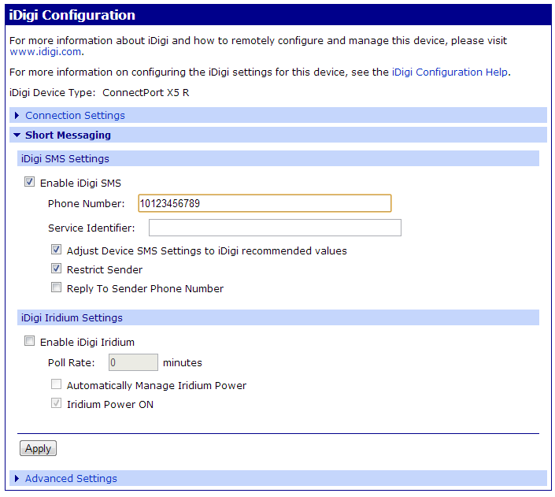Enable Reply To Sender Phone Number
The image size is (555, 497).
[x=57, y=288]
